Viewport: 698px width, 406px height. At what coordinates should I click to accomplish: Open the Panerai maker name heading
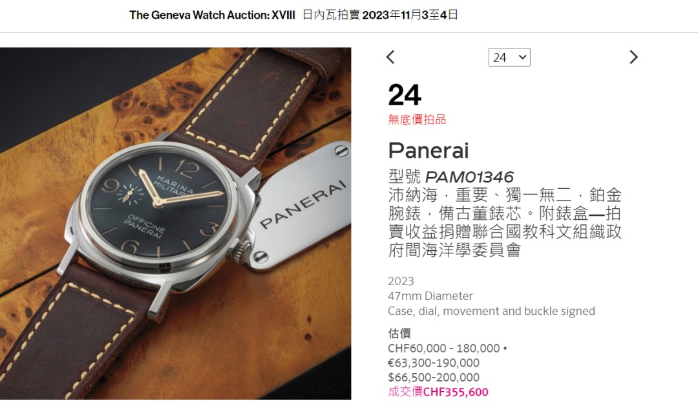point(428,151)
